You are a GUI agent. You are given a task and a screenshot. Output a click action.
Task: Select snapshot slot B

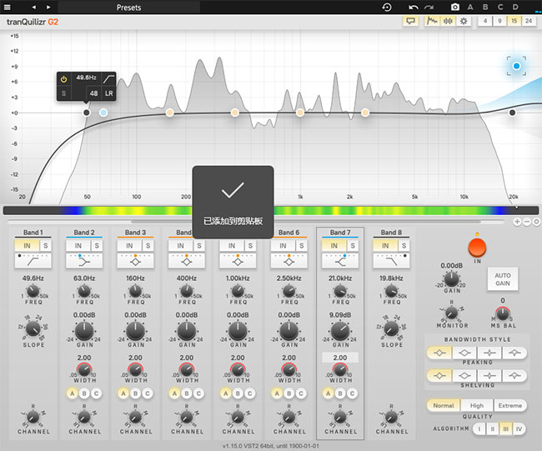click(x=485, y=7)
